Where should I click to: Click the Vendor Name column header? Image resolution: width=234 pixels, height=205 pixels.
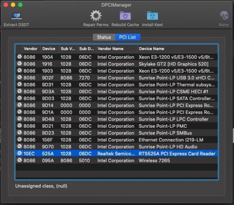110,49
